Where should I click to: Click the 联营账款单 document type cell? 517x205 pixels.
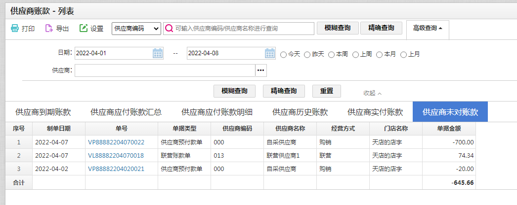pos(184,156)
